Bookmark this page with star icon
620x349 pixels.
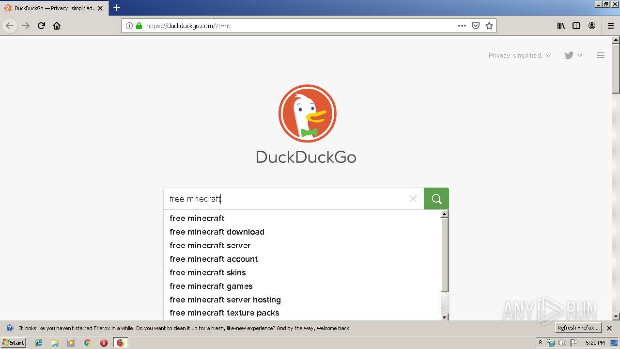point(489,26)
